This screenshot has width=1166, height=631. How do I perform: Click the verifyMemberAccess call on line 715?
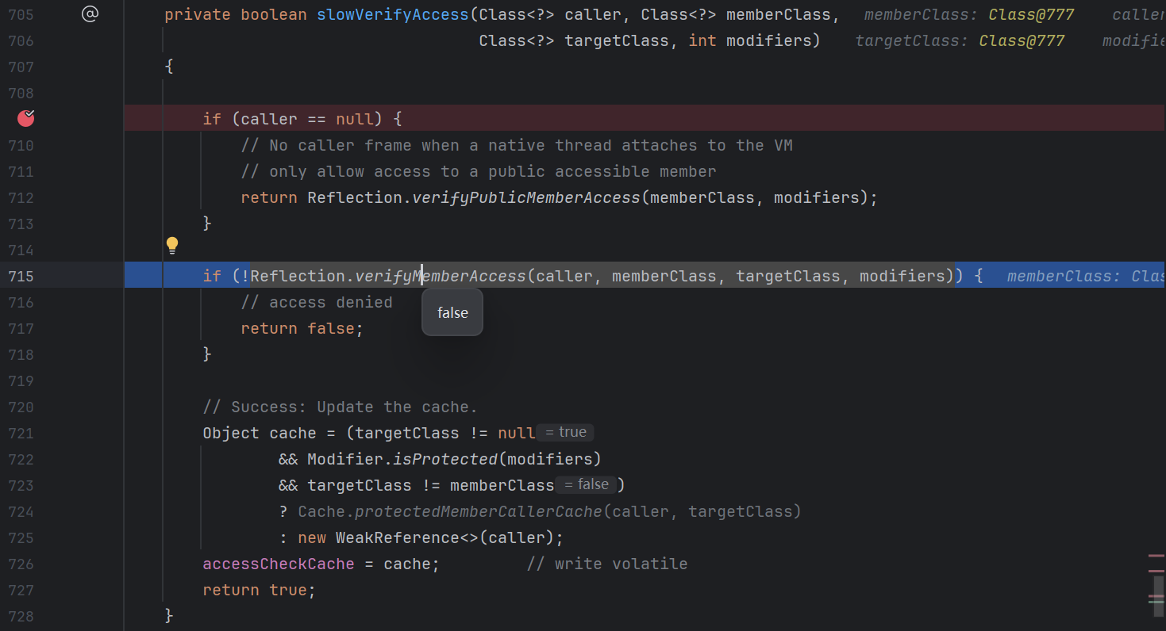click(441, 276)
